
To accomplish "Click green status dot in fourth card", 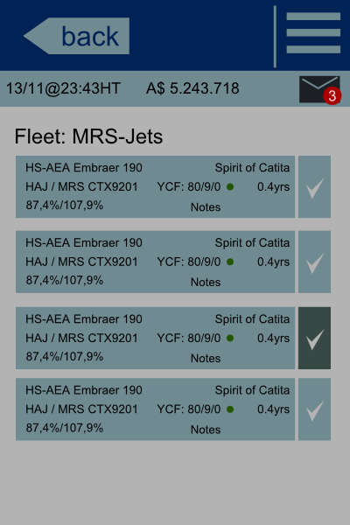I will click(230, 409).
